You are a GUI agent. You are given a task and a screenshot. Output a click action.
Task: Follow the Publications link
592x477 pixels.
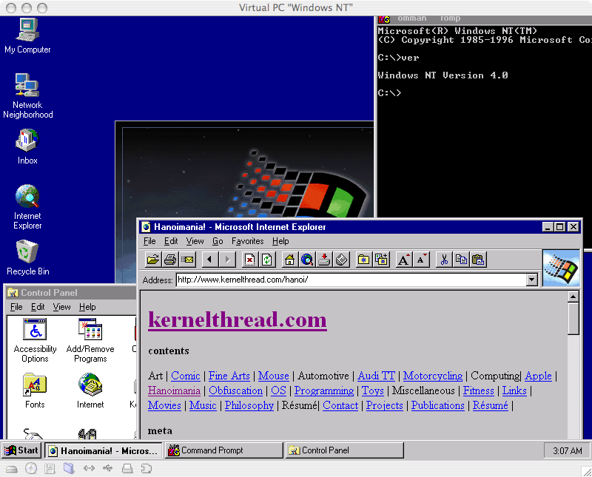point(437,405)
